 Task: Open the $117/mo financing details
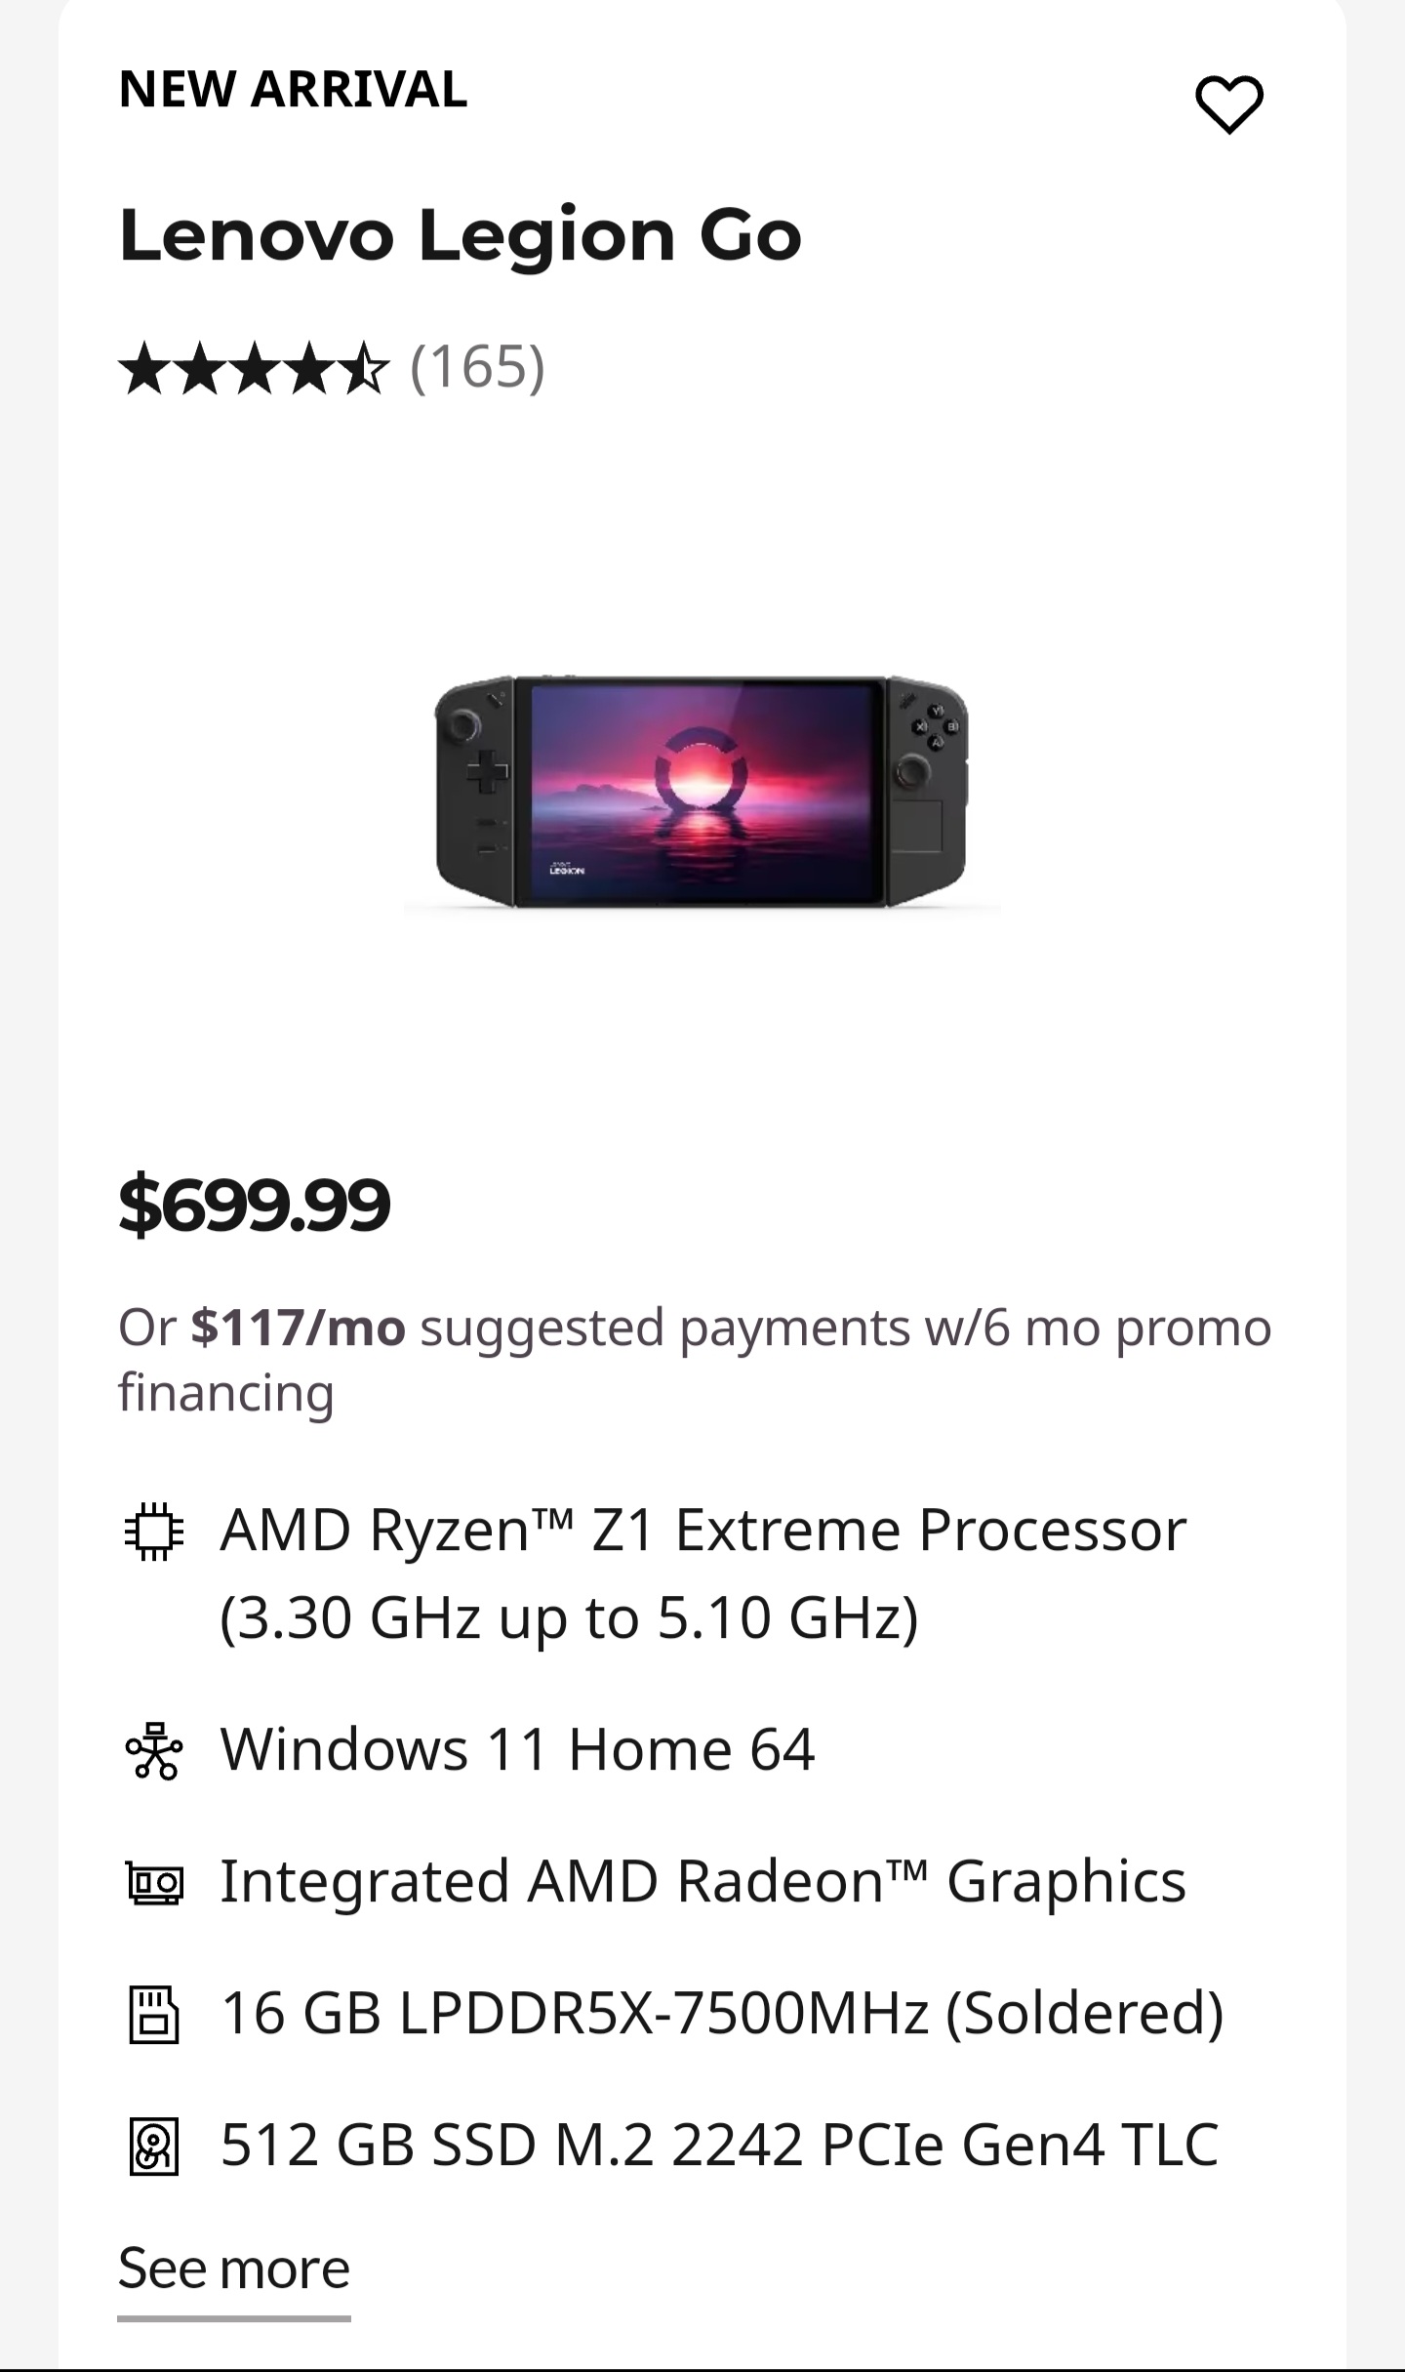click(x=298, y=1329)
